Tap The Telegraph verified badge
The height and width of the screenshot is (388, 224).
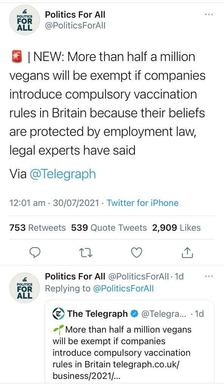[134, 314]
